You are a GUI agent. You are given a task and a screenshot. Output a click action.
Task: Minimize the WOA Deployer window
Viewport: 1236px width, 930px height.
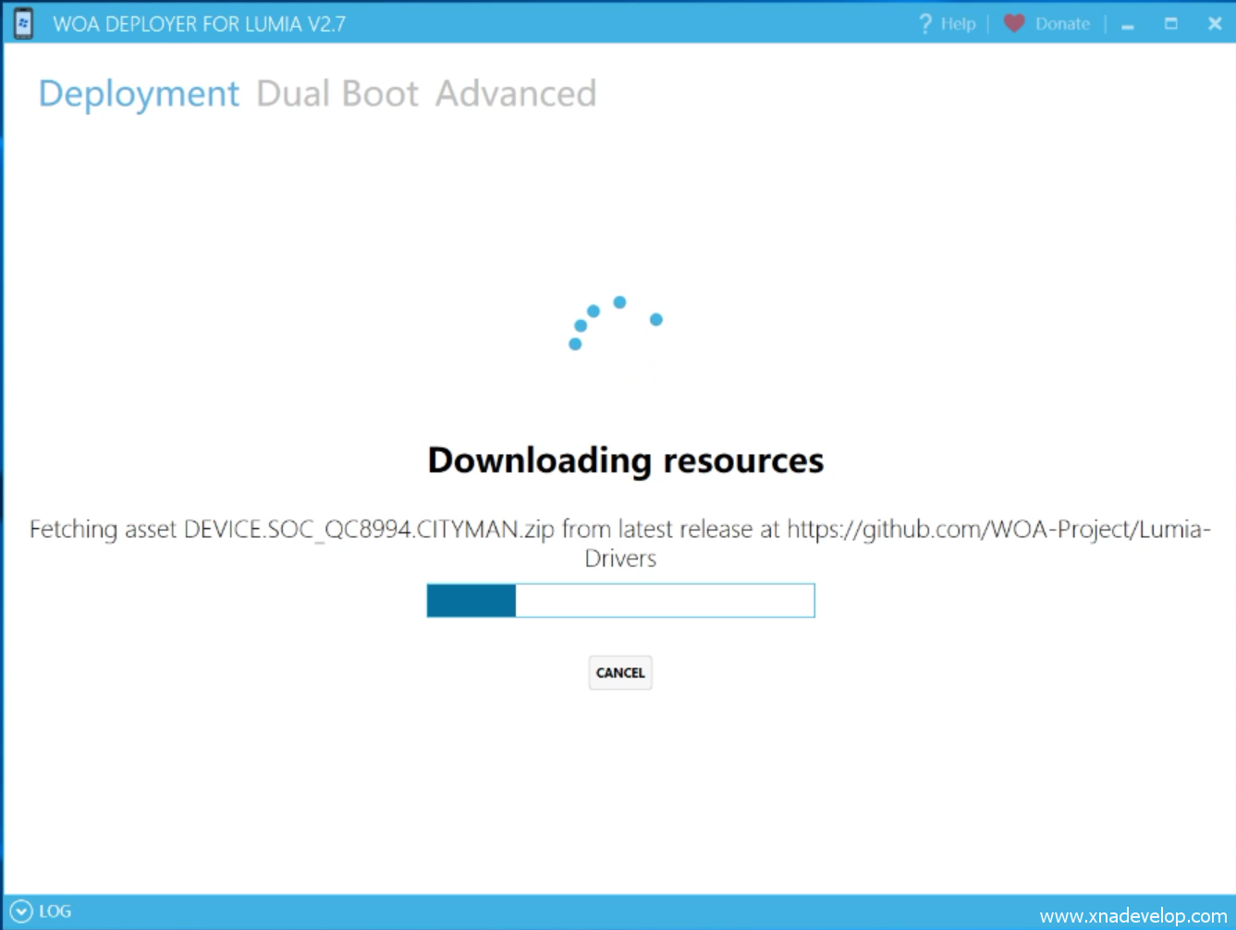pyautogui.click(x=1128, y=25)
